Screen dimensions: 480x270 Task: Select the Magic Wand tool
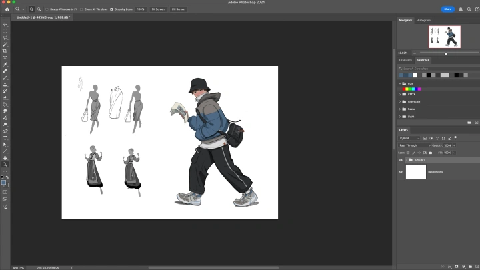coord(5,45)
